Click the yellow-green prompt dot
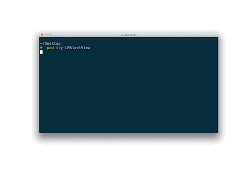The image size is (252, 170). (41, 48)
